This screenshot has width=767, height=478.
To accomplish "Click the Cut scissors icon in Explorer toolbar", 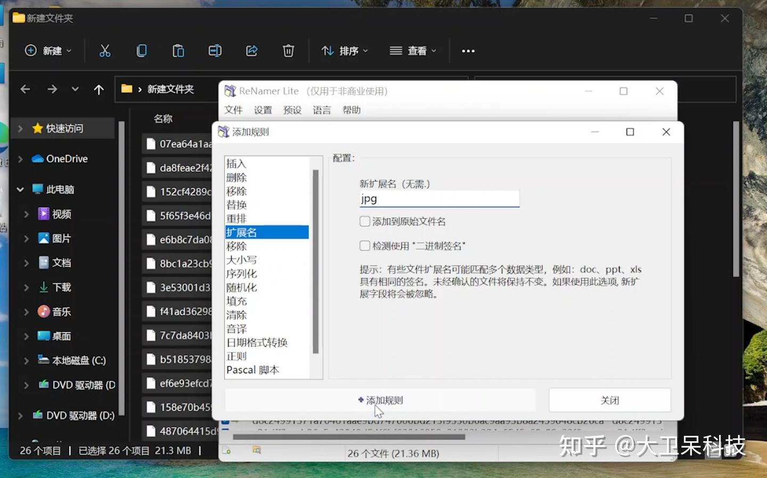I will pos(105,51).
